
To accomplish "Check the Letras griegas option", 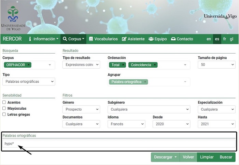I will click(x=4, y=115).
